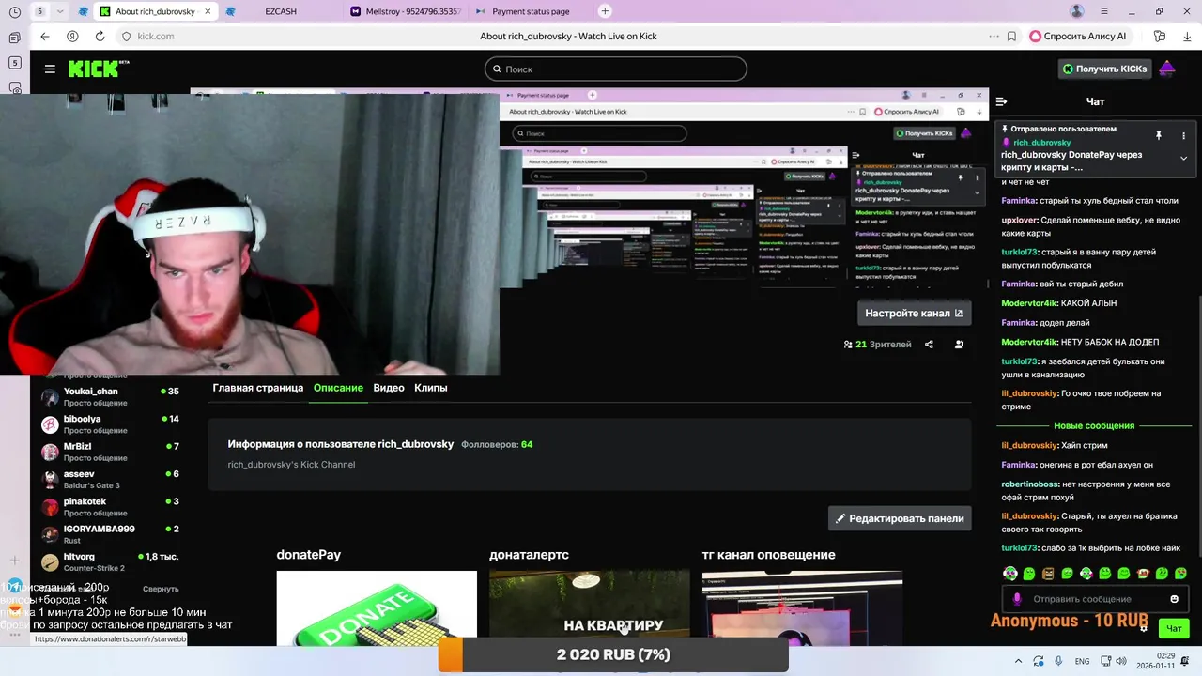Viewport: 1202px width, 676px height.
Task: Open browser main menu
Action: coord(1104,11)
